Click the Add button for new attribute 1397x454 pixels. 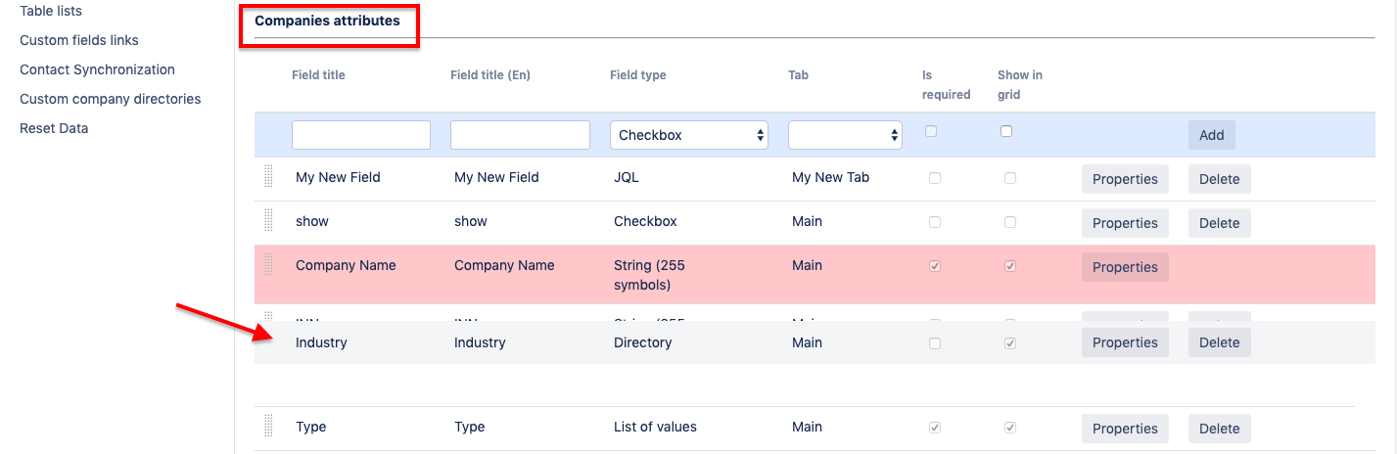coord(1211,135)
